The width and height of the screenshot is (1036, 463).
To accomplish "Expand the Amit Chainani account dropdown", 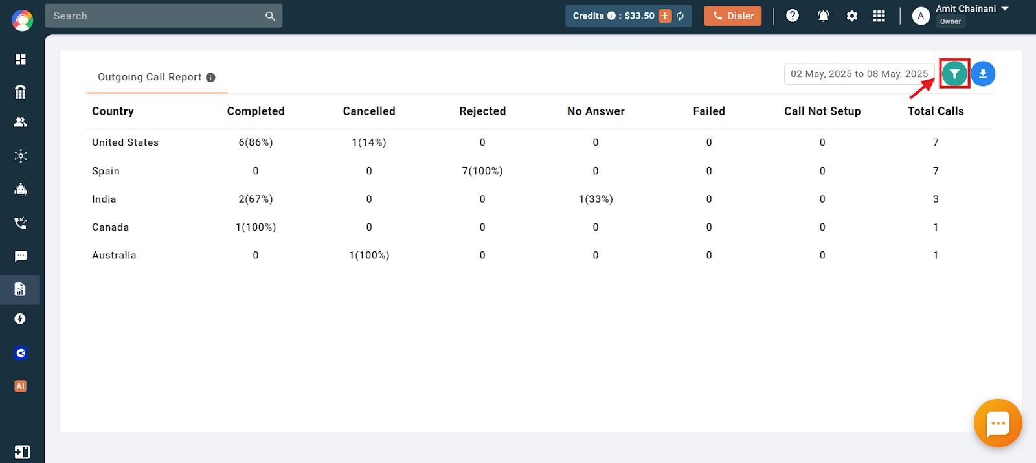I will tap(1005, 9).
